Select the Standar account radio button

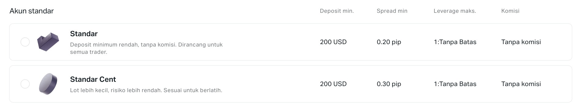coord(25,42)
